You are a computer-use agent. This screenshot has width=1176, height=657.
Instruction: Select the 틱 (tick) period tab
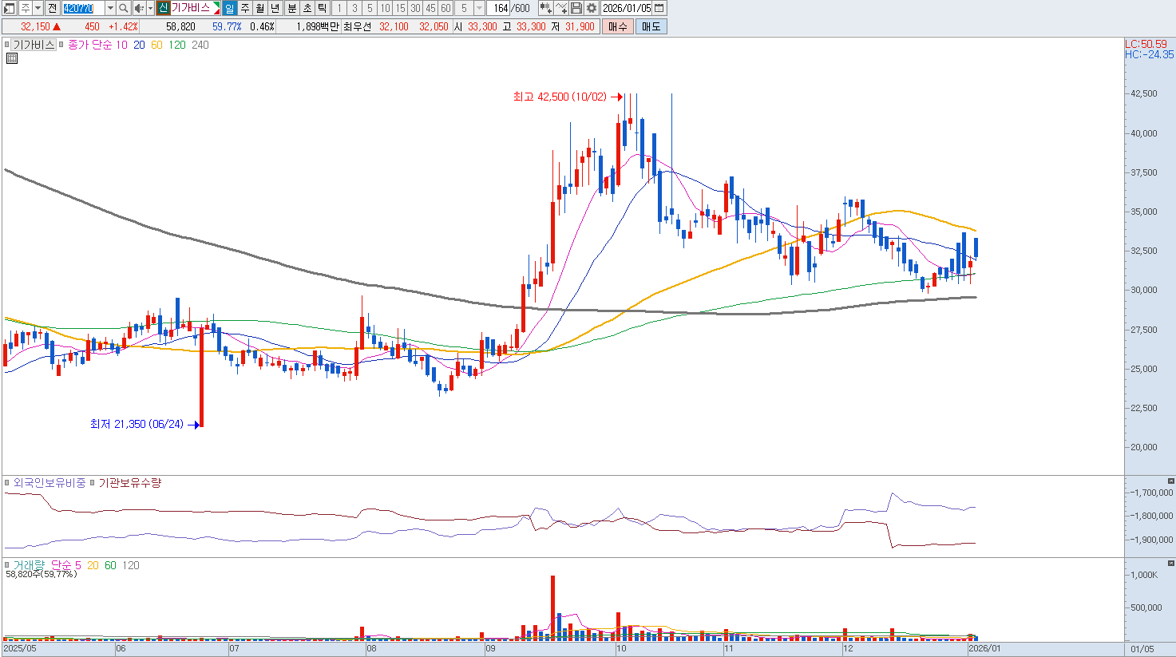click(322, 8)
